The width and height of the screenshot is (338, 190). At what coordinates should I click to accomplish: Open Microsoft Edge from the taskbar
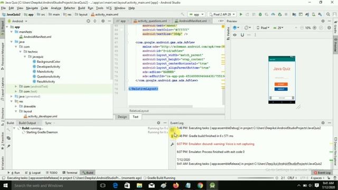[115, 185]
